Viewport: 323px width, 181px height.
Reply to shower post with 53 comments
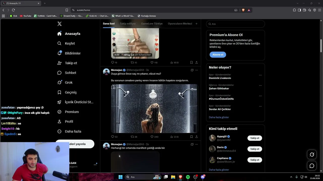point(114,137)
